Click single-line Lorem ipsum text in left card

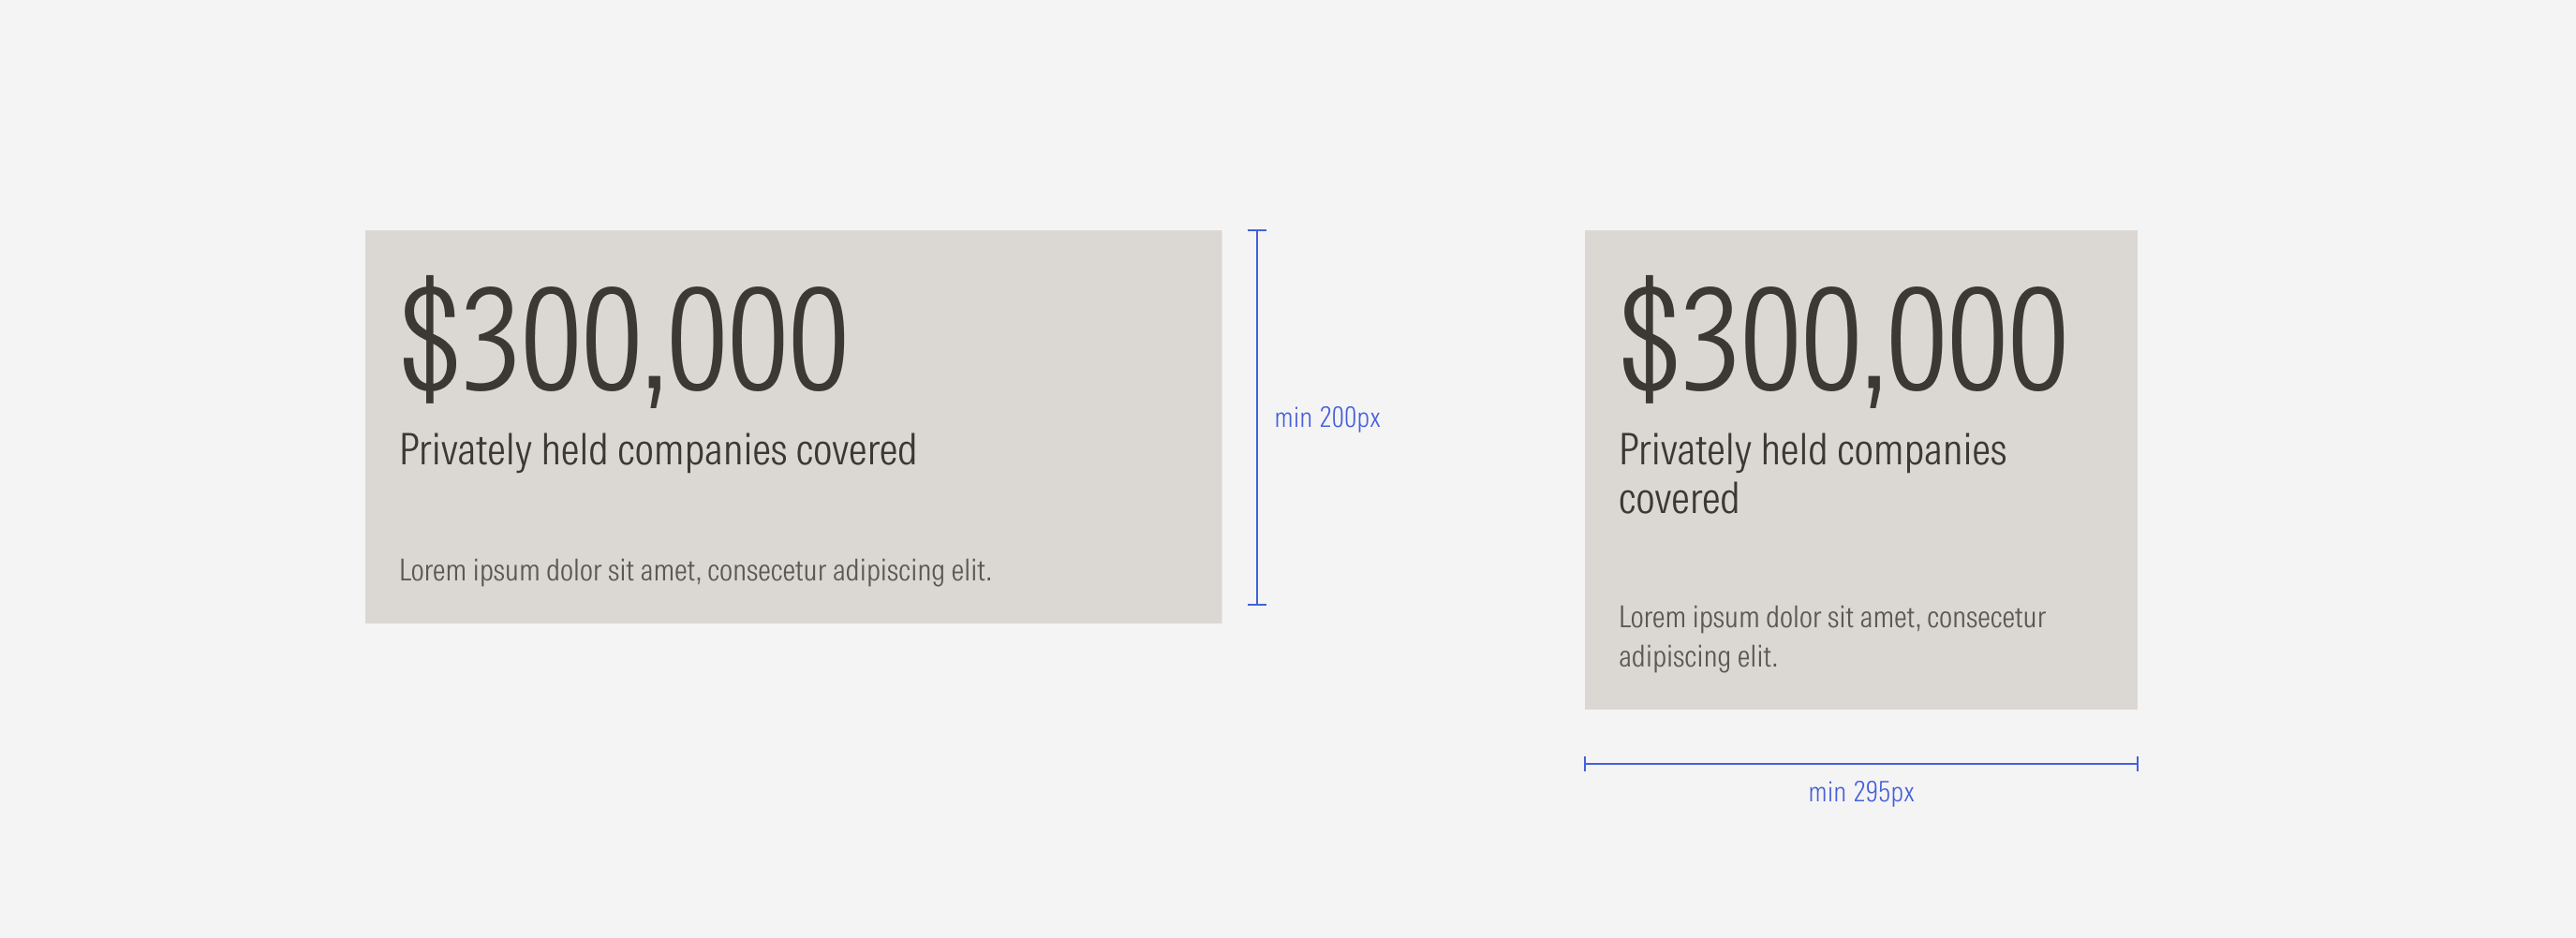coord(695,570)
